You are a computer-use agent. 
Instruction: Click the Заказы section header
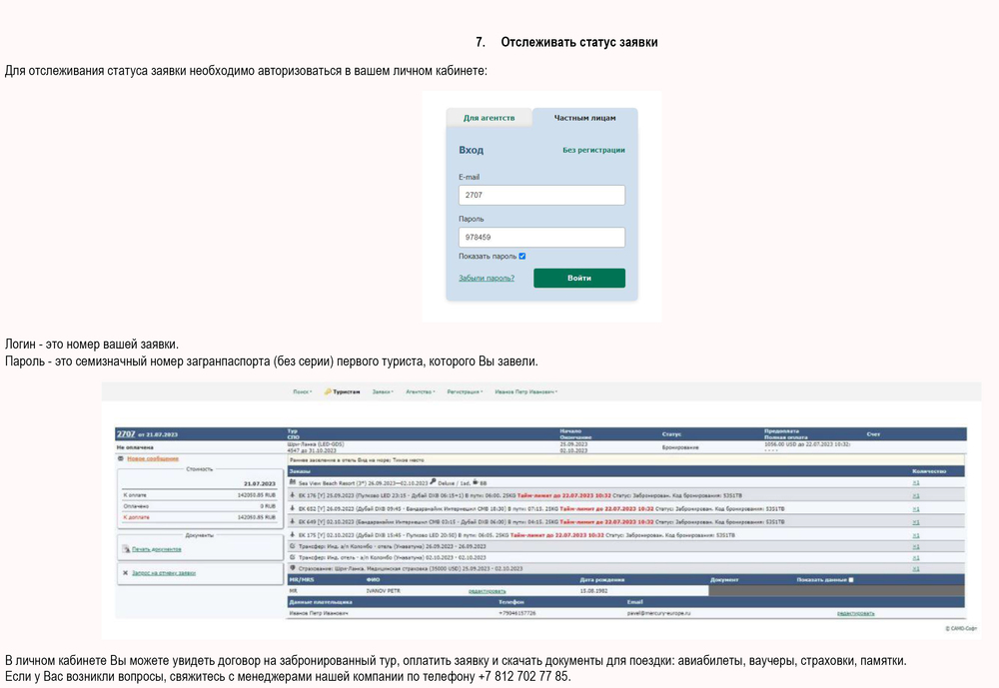(300, 471)
